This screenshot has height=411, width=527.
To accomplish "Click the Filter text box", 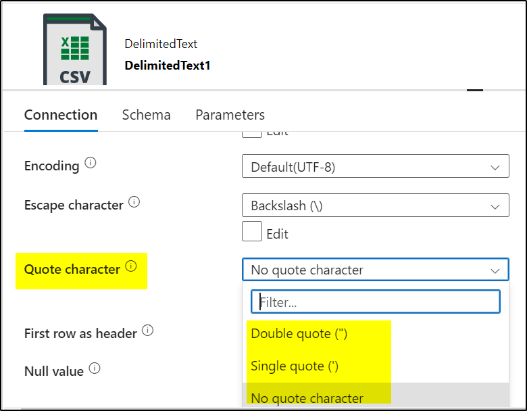I will (375, 302).
